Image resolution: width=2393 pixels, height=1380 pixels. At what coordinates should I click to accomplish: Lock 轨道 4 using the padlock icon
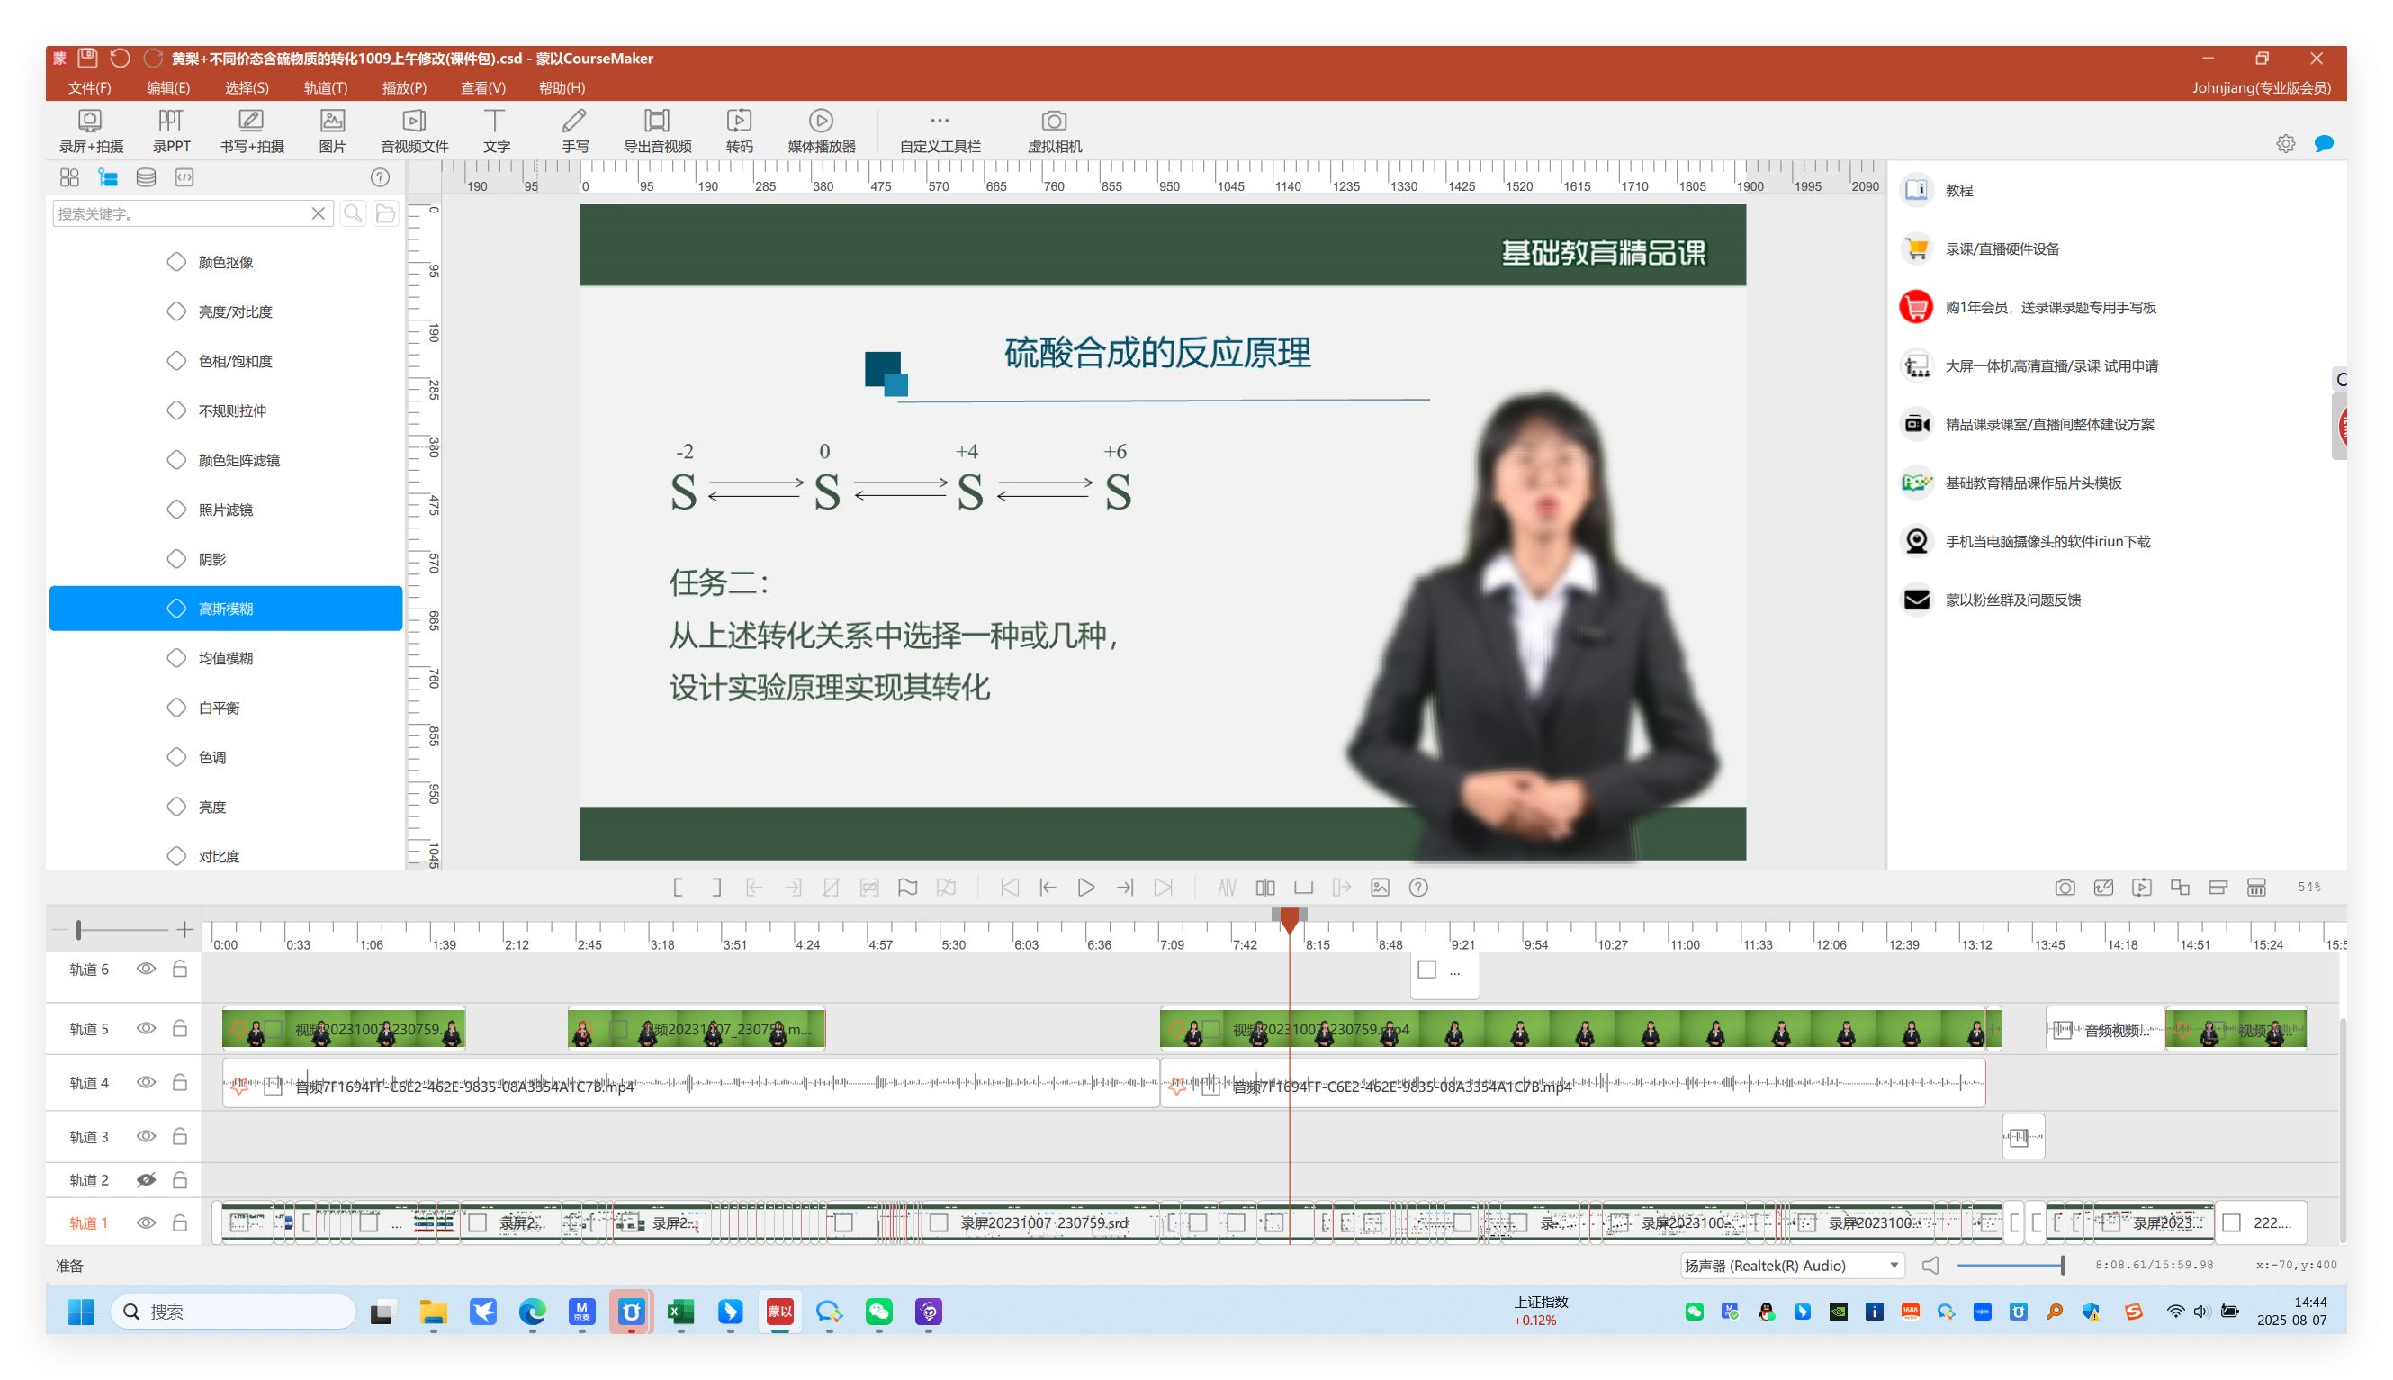[x=180, y=1082]
